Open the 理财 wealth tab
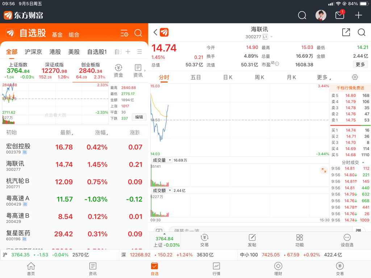371x278 pixels. point(278,269)
